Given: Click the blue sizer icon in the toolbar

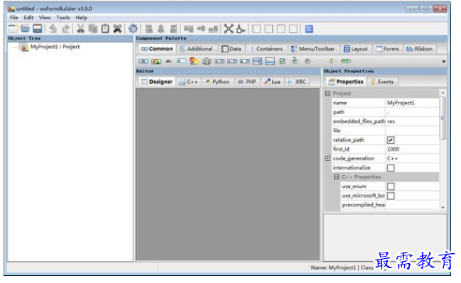Looking at the screenshot, I should tap(309, 29).
